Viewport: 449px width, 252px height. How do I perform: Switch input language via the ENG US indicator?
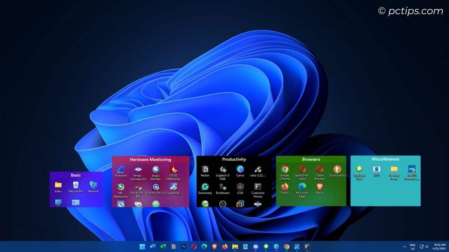click(413, 246)
